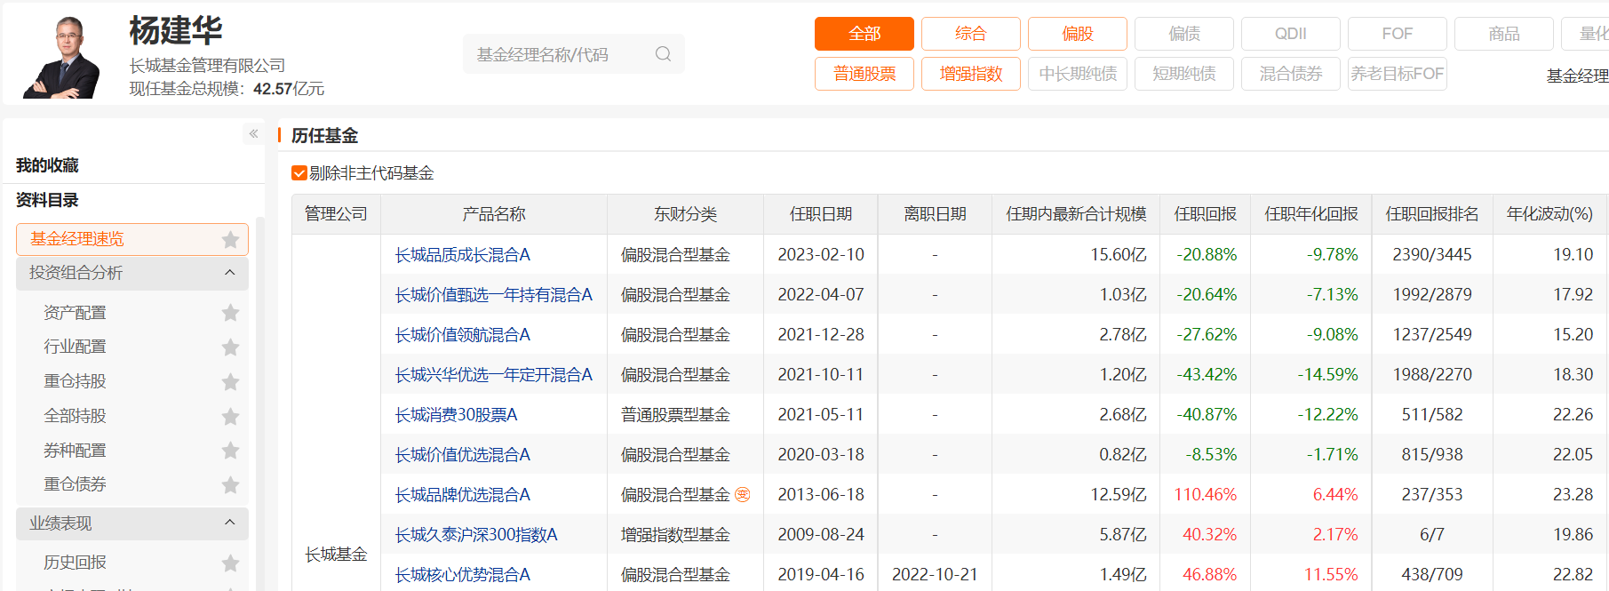Toggle the 增强指数 filter button
1609x591 pixels.
(970, 74)
